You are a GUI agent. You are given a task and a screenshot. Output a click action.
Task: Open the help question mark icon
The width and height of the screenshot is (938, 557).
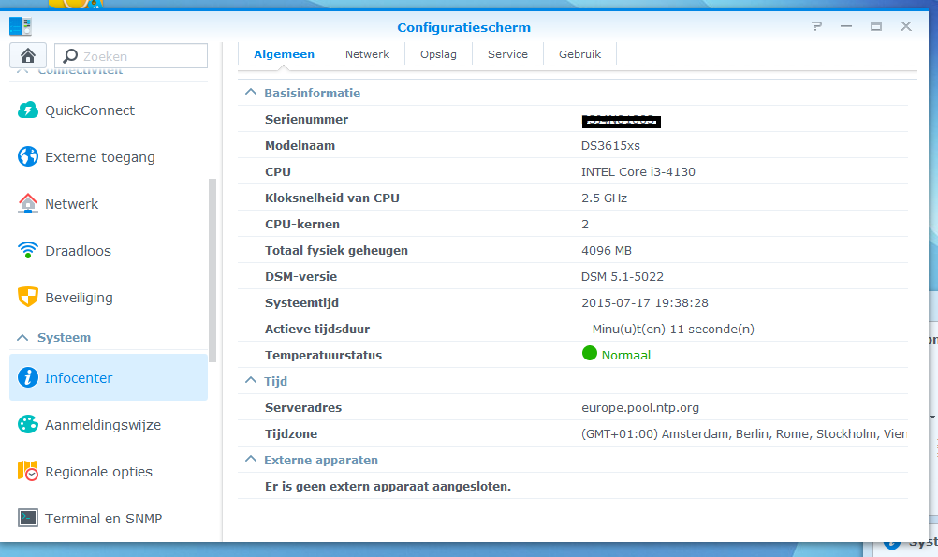click(816, 26)
